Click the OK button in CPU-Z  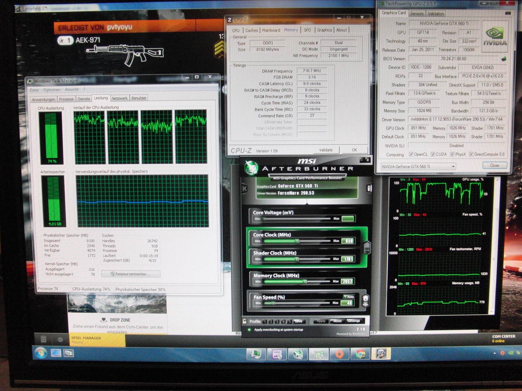coord(354,150)
